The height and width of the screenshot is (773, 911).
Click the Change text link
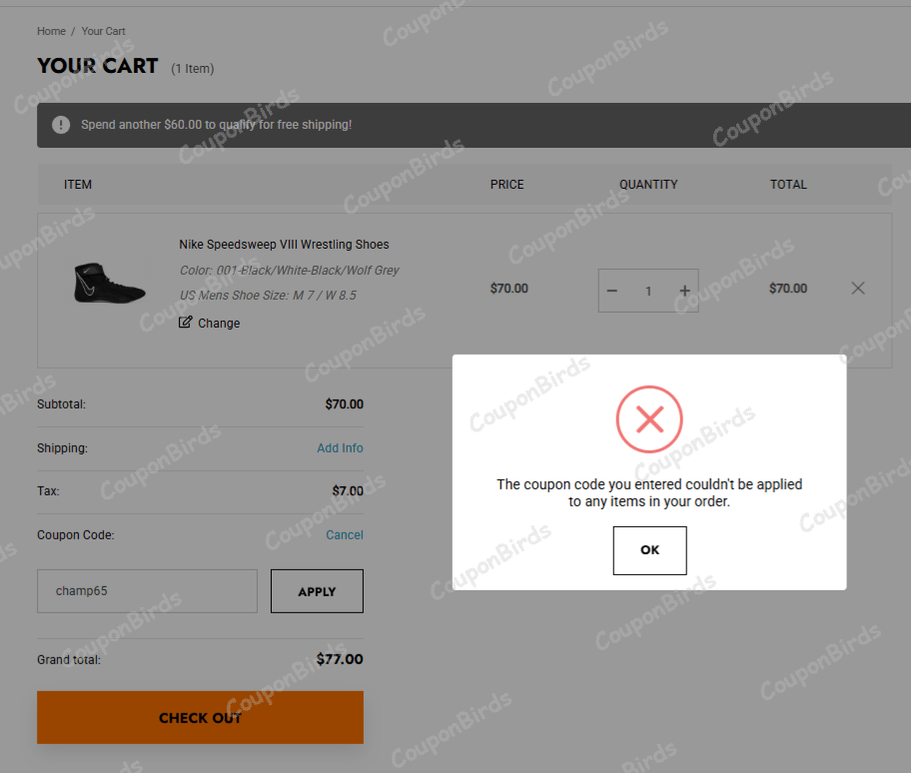[219, 324]
